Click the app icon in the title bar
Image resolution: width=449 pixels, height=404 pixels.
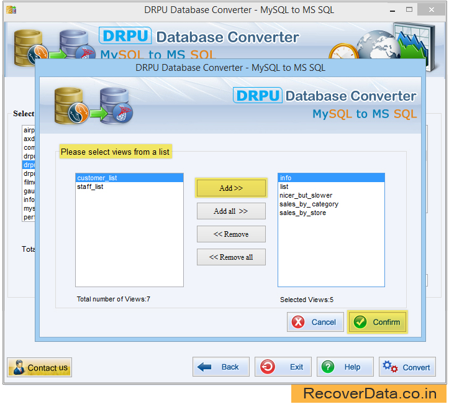coord(11,10)
